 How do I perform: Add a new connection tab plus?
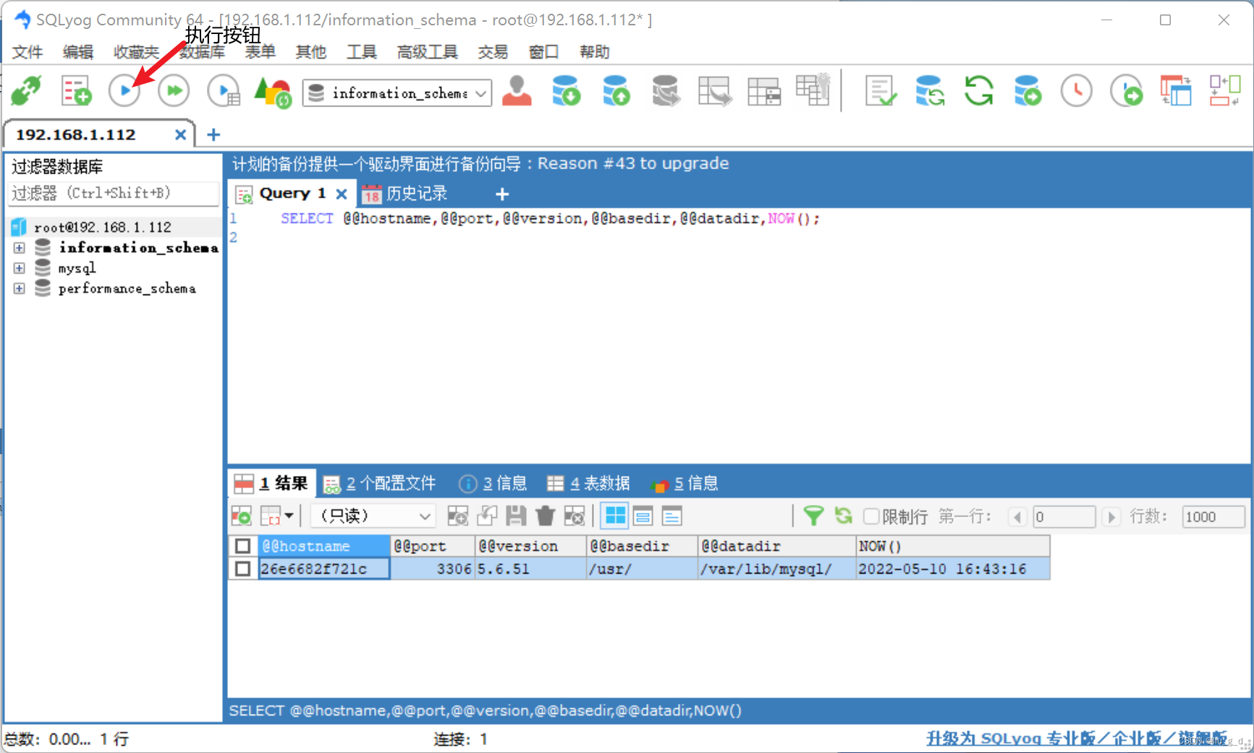click(213, 135)
